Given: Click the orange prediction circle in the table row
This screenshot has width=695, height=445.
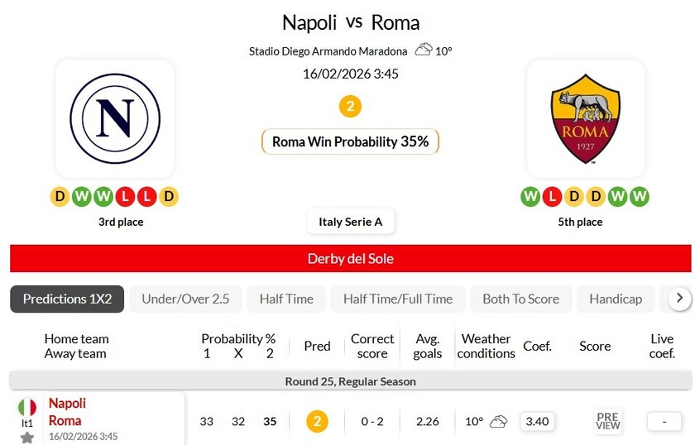Looking at the screenshot, I should 317,421.
